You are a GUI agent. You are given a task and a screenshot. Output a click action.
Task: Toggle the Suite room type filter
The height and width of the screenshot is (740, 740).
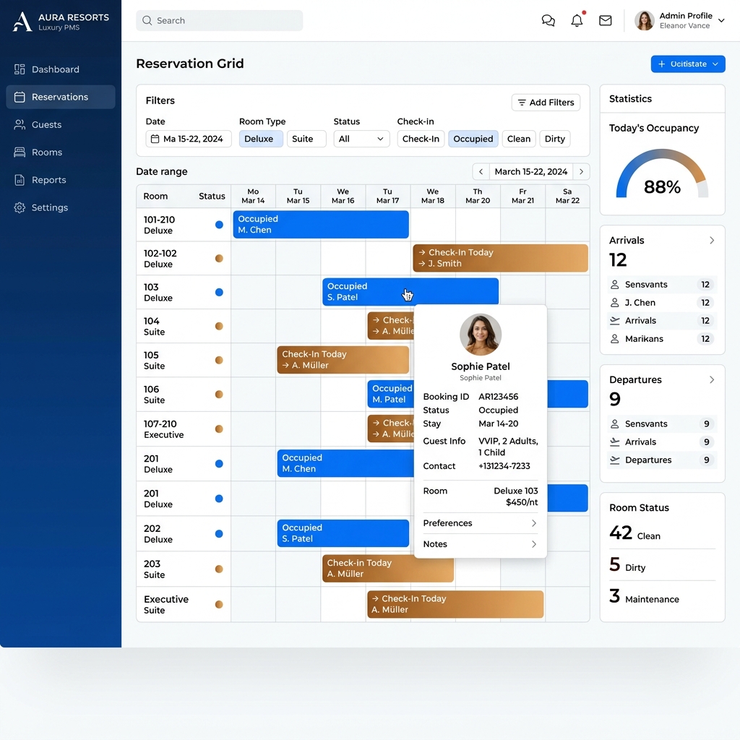point(306,139)
